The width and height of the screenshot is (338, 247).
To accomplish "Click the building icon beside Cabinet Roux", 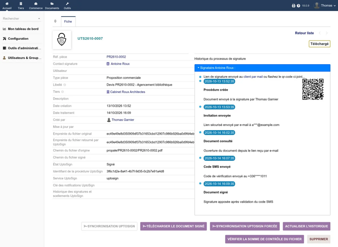I will click(x=108, y=92).
